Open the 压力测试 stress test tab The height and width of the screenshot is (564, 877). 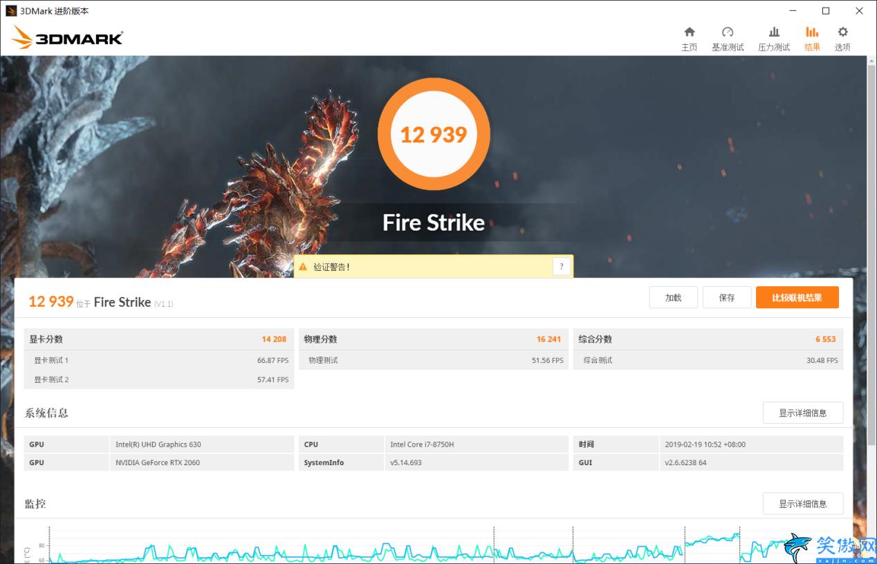coord(774,39)
